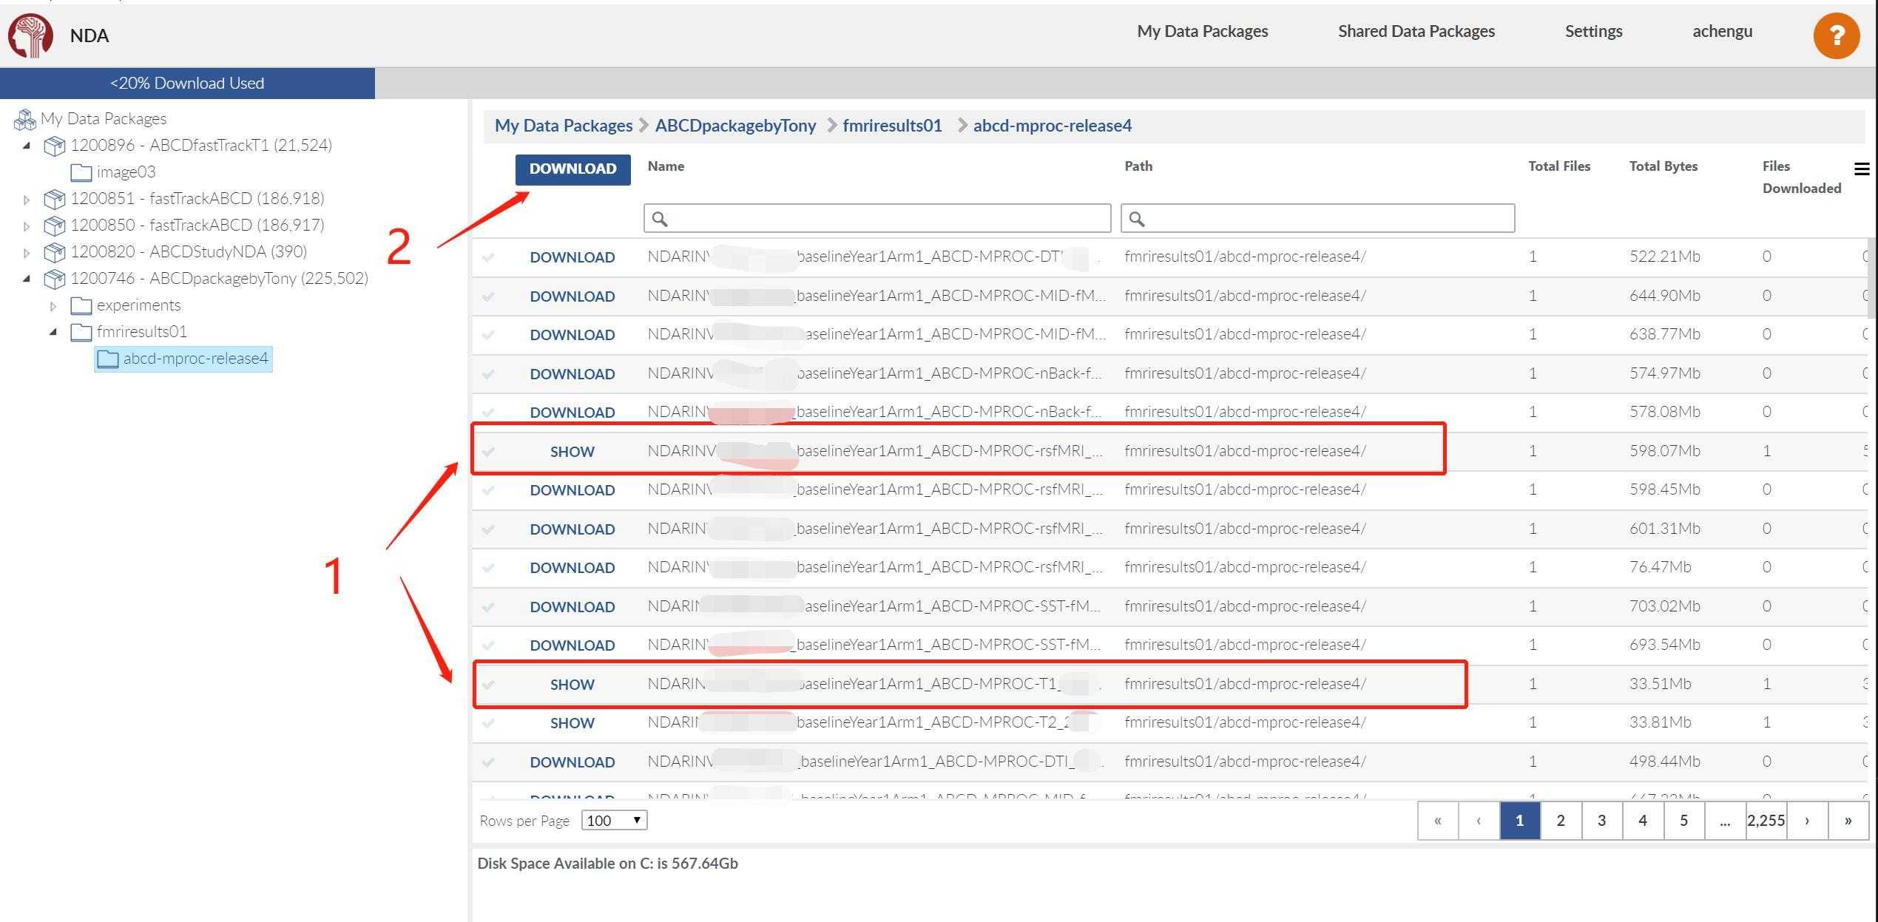1878x922 pixels.
Task: Click SHOW on the T2 file row
Action: tap(572, 723)
